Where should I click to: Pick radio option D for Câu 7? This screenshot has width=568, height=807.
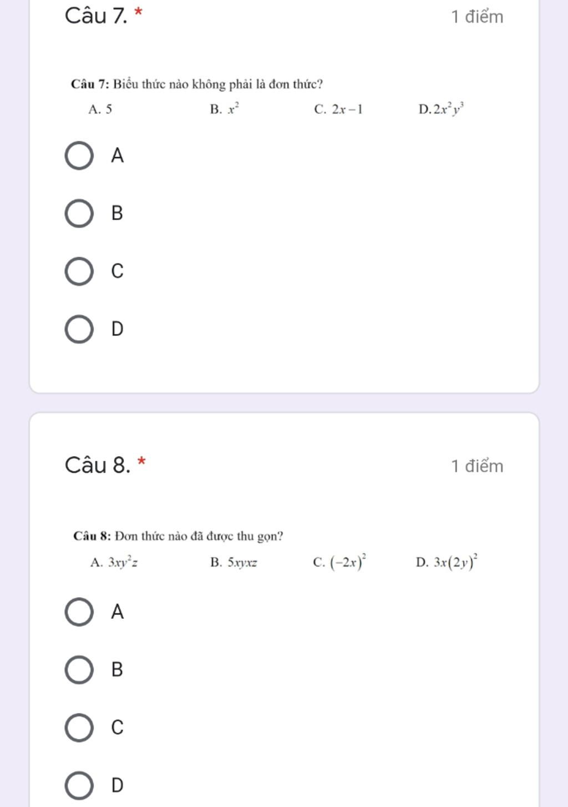tap(79, 330)
